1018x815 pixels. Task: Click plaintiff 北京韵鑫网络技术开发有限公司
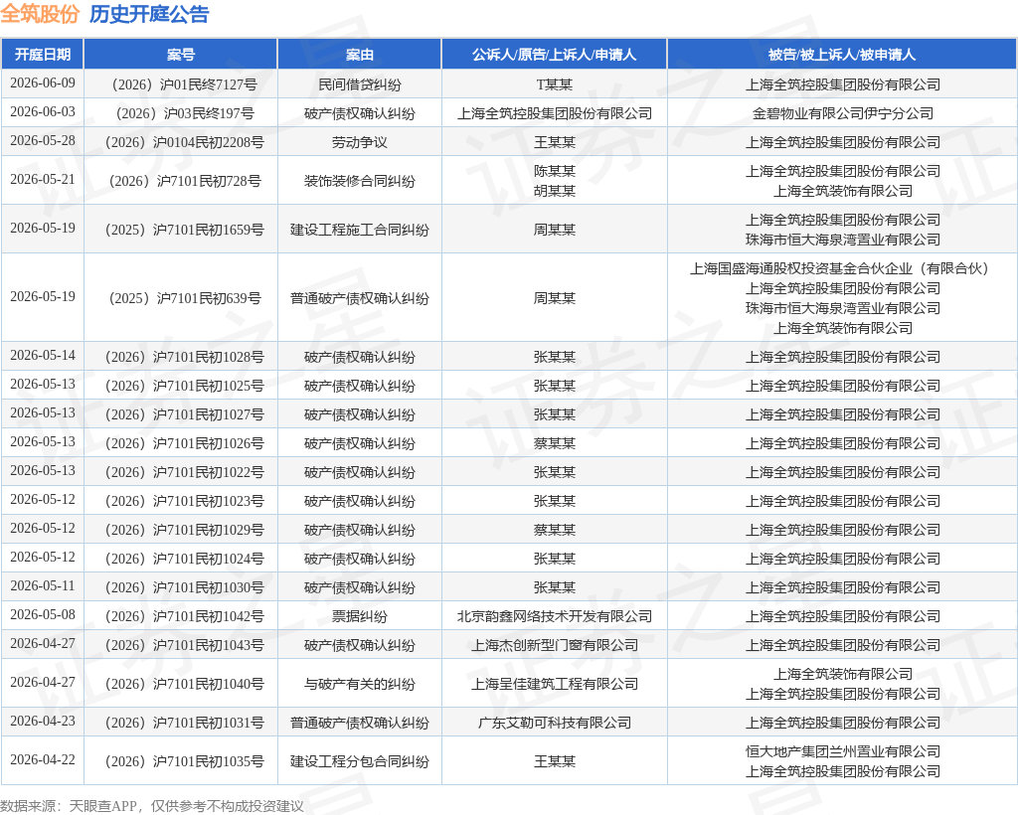point(554,616)
